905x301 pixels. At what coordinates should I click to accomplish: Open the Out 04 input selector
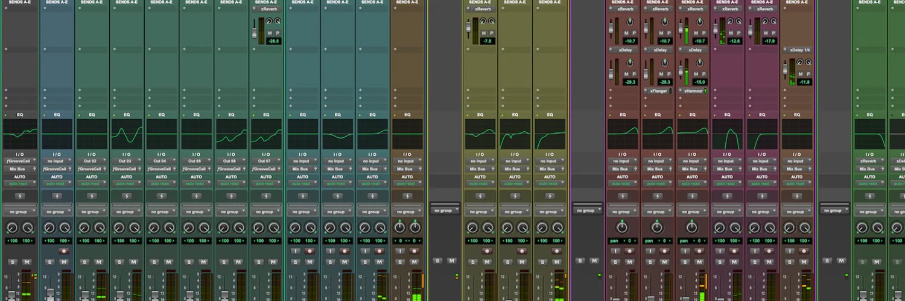coord(162,161)
